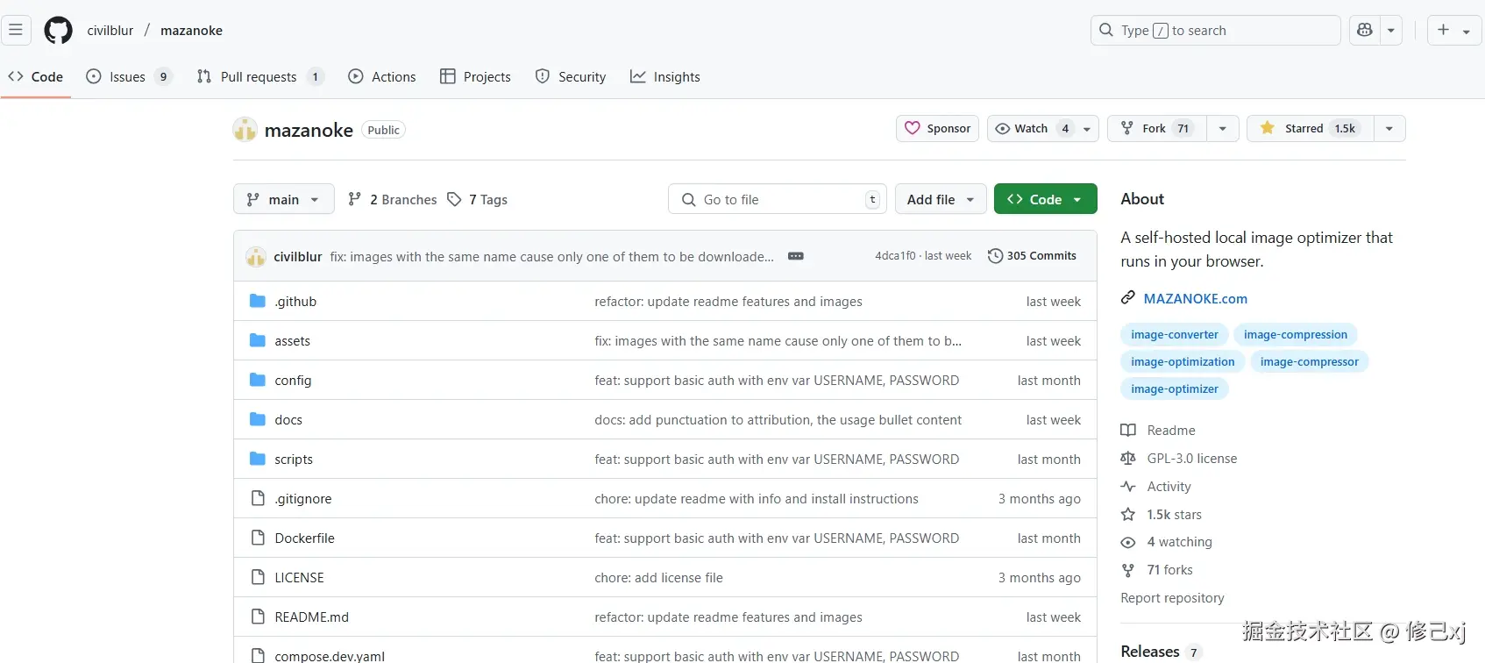Viewport: 1485px width, 663px height.
Task: Toggle the Starred button
Action: [x=1310, y=128]
